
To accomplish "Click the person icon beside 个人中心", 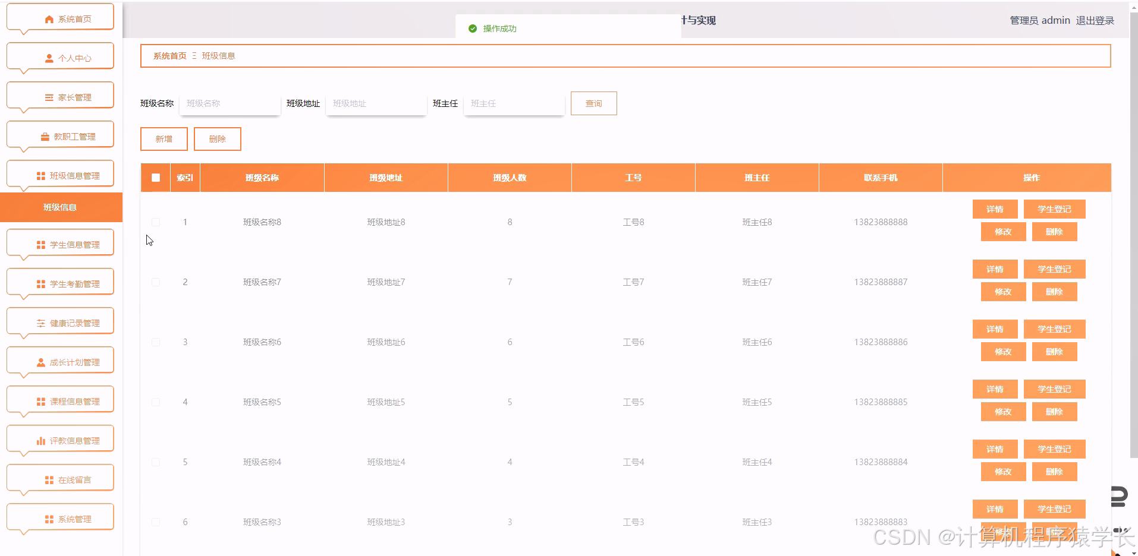I will click(x=49, y=59).
